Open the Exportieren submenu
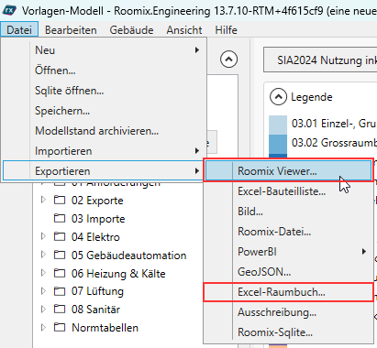Screen dimensions: 377x348 coord(104,171)
